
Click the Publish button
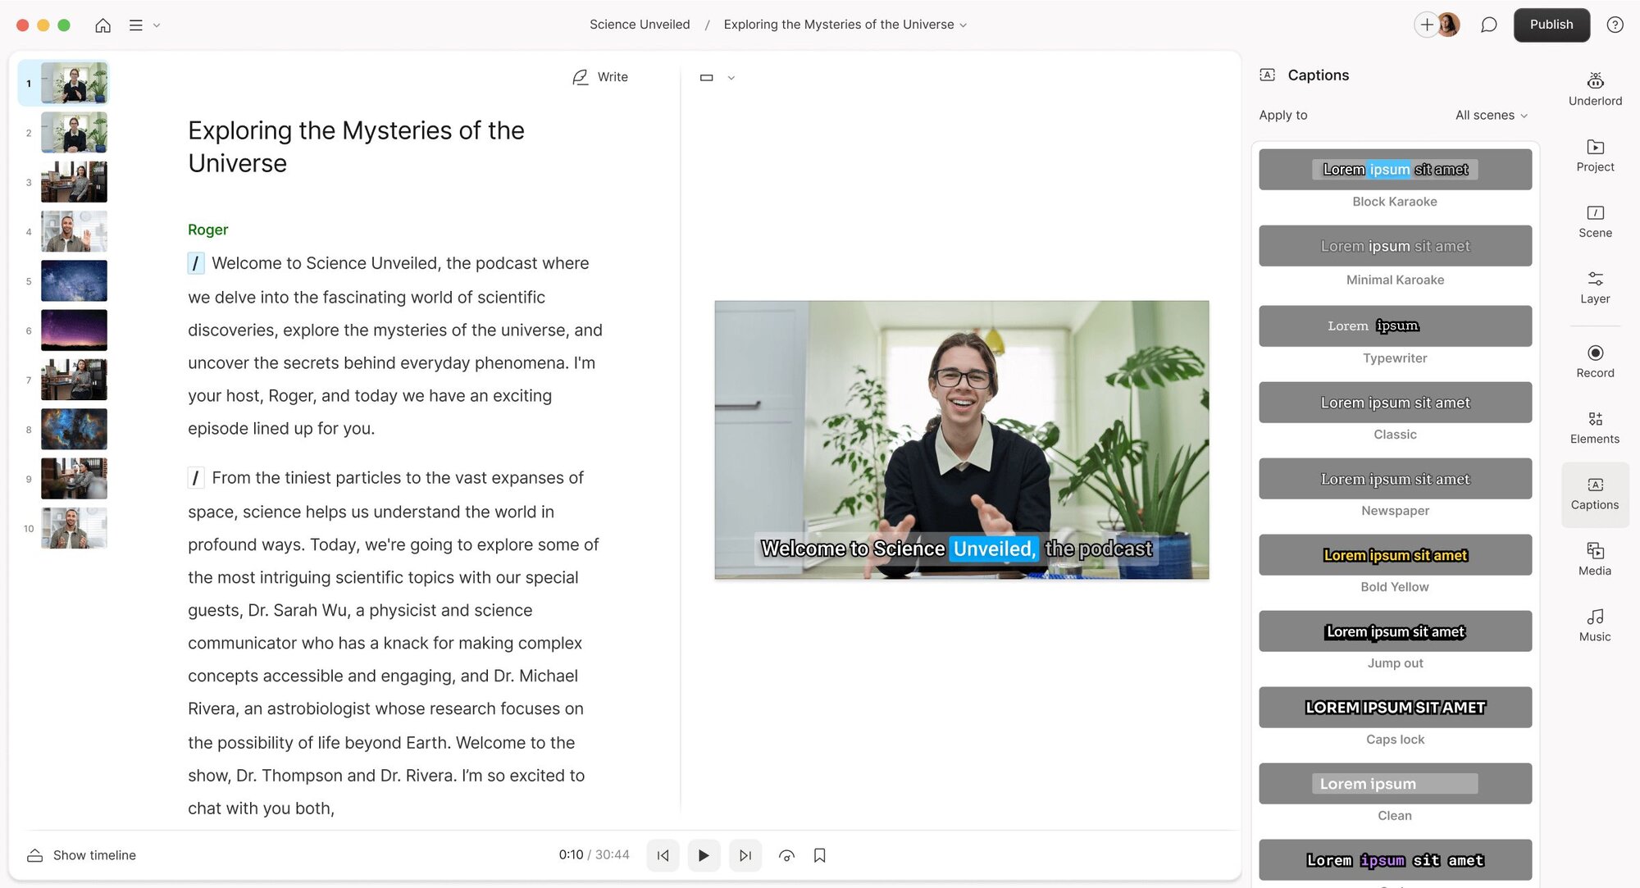point(1551,25)
